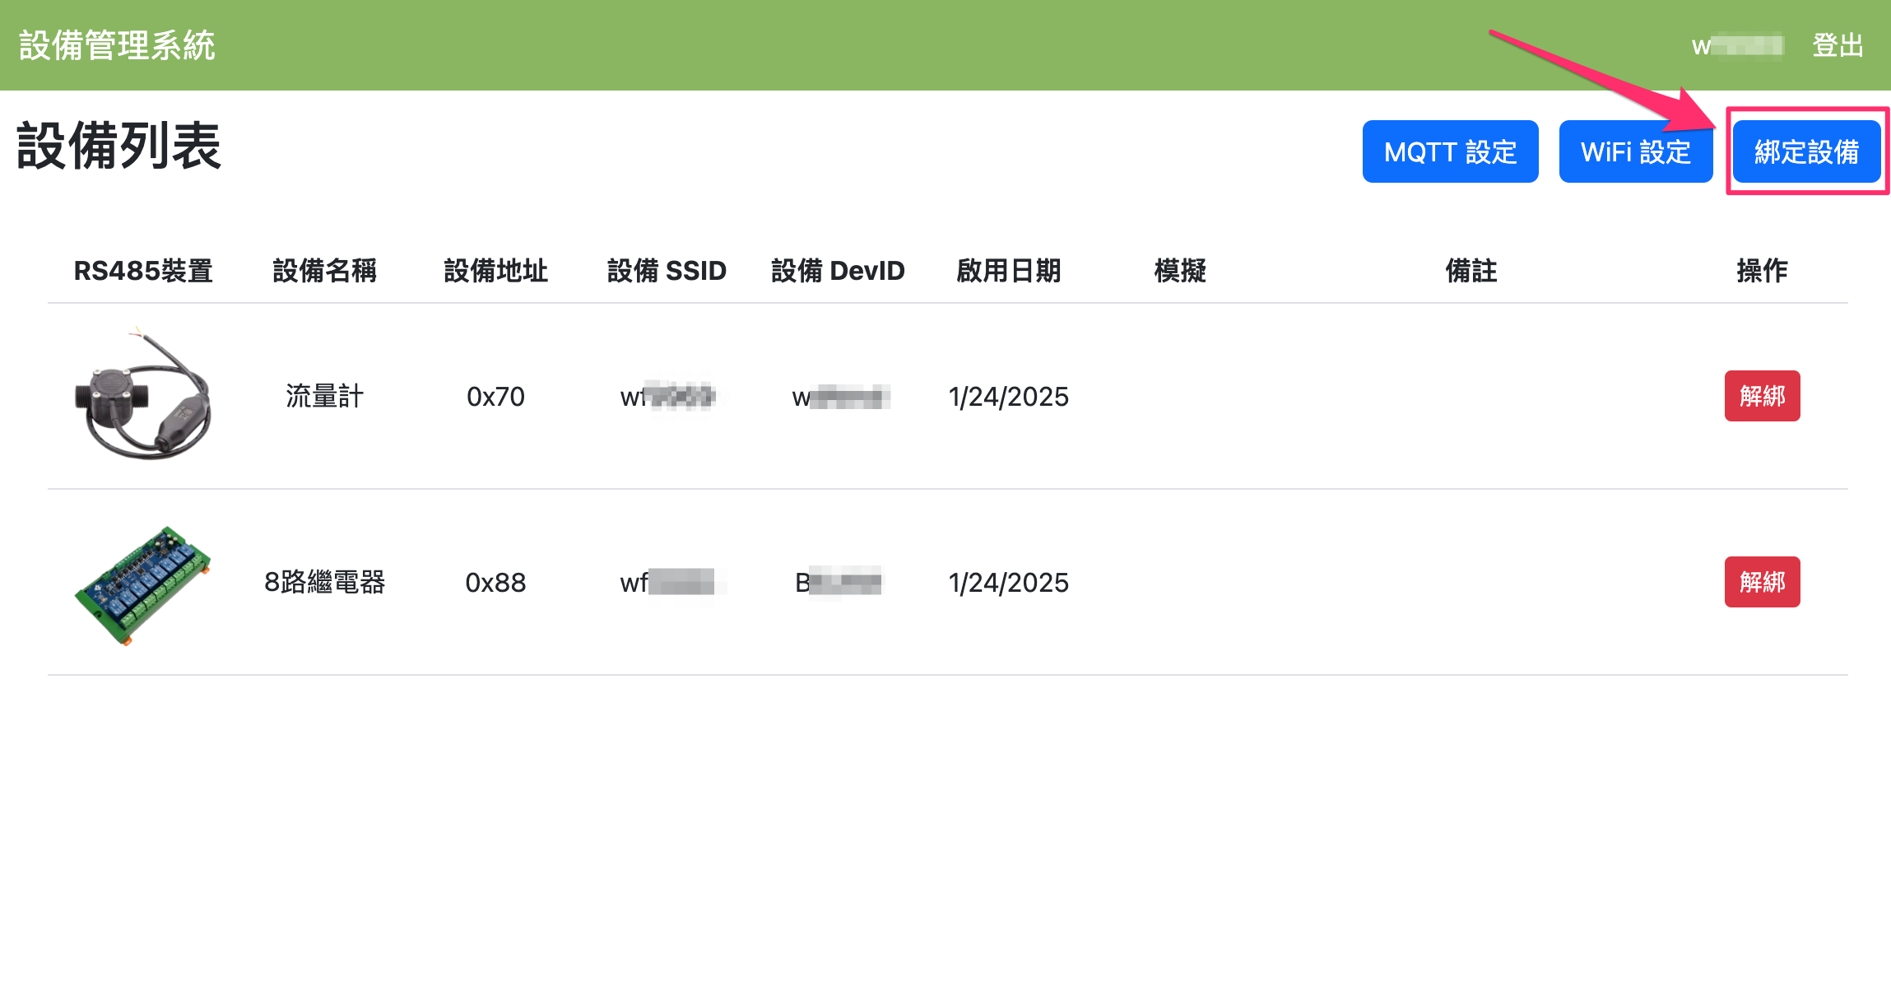The width and height of the screenshot is (1891, 991).
Task: Click the 8-channel relay board image
Action: [143, 584]
